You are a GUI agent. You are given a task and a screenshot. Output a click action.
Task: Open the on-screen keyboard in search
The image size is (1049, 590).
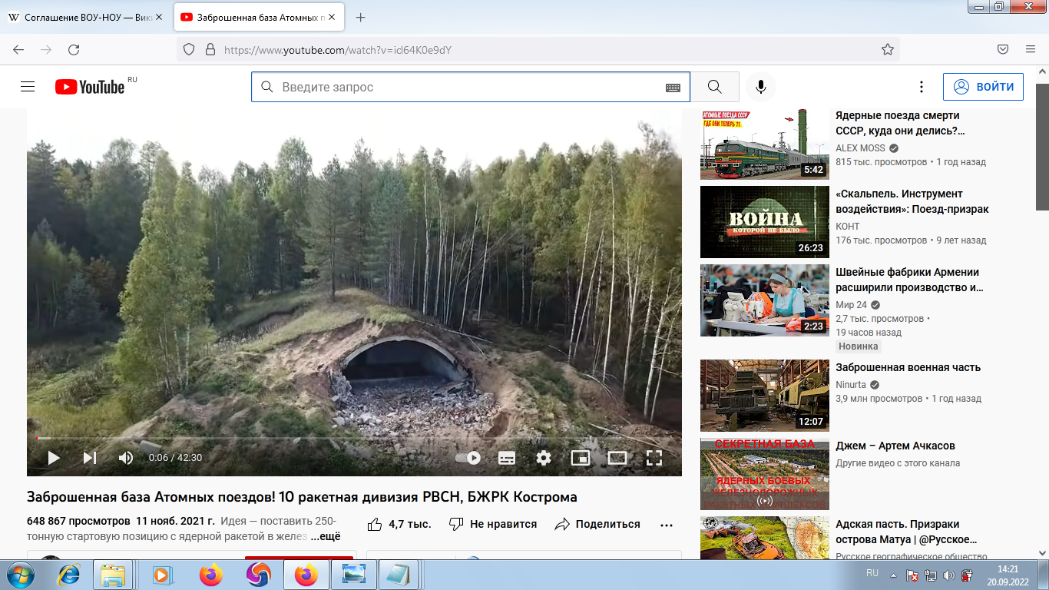(674, 86)
